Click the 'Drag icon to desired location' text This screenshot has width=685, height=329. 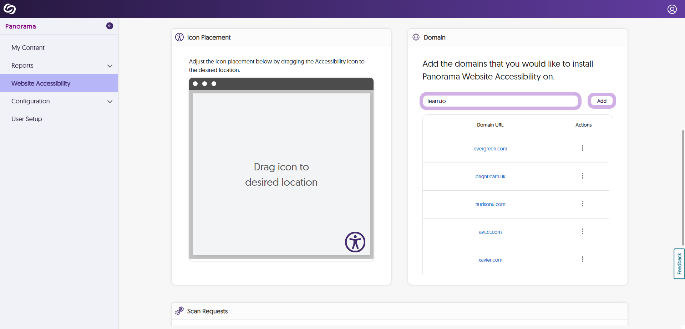(281, 174)
